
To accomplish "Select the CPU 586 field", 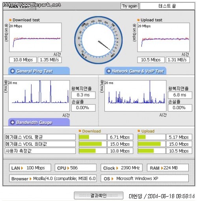I will click(x=76, y=168).
